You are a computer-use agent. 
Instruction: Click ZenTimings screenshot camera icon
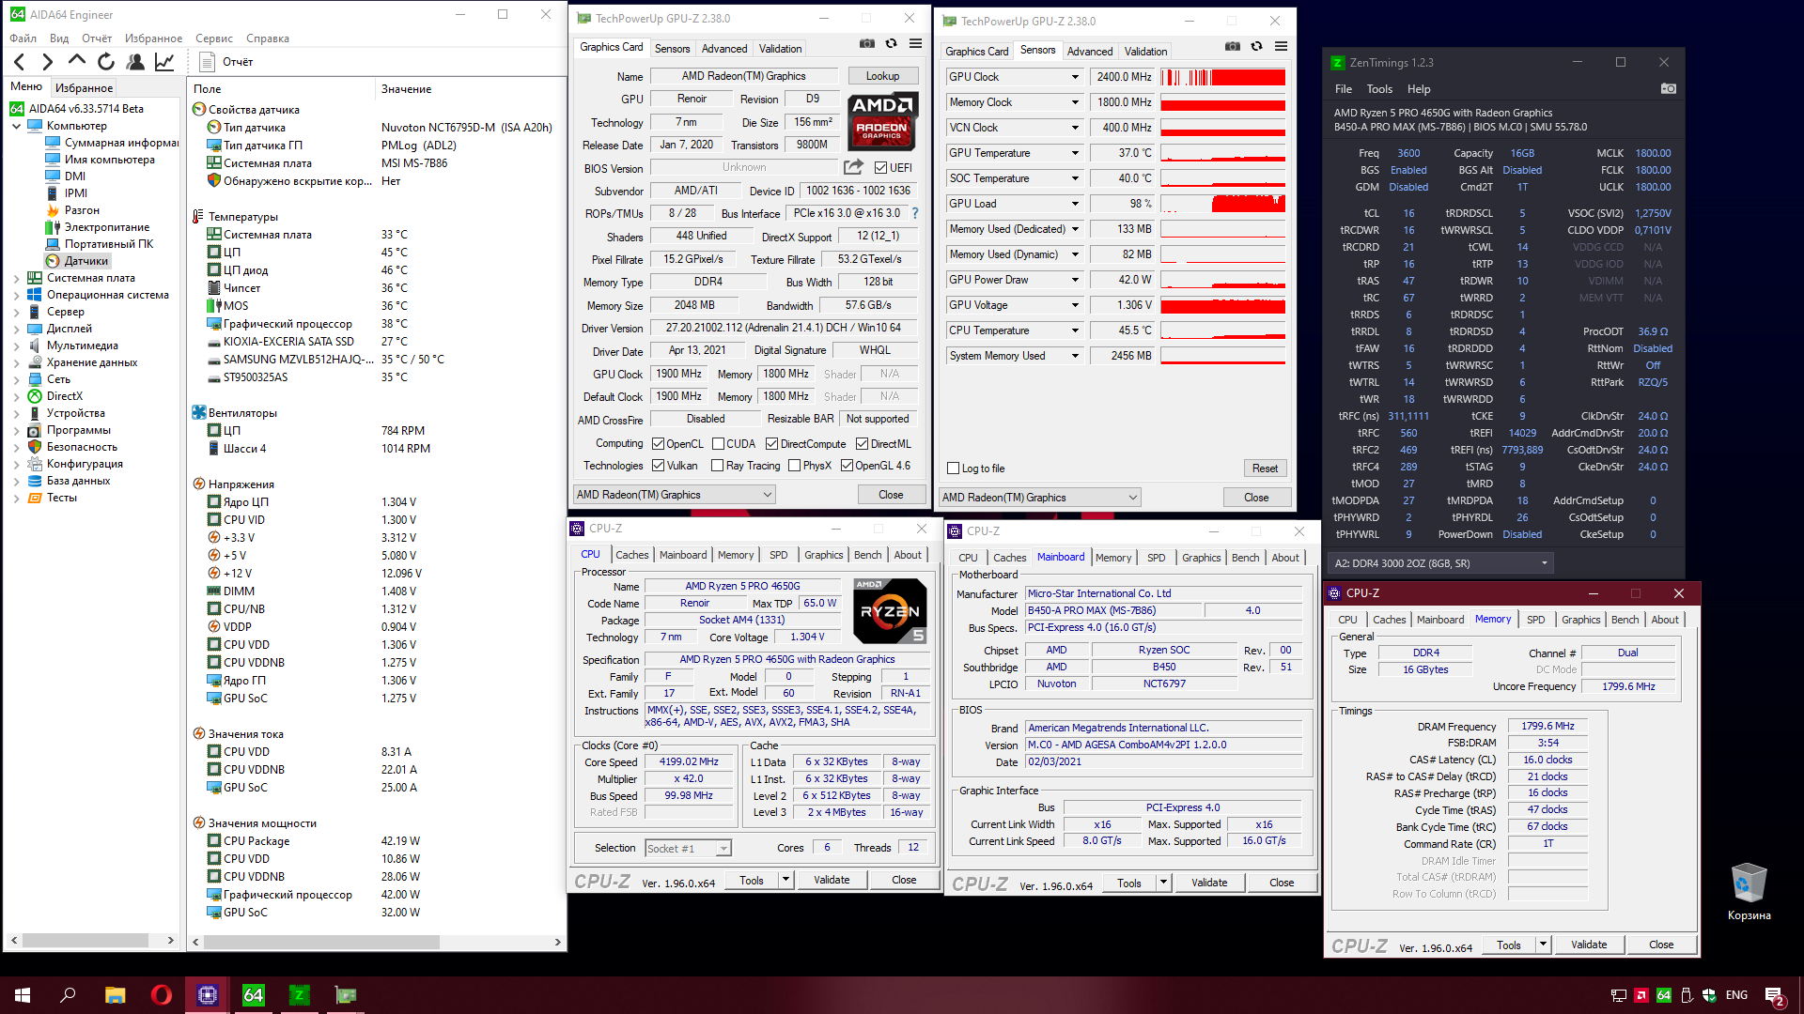point(1668,88)
